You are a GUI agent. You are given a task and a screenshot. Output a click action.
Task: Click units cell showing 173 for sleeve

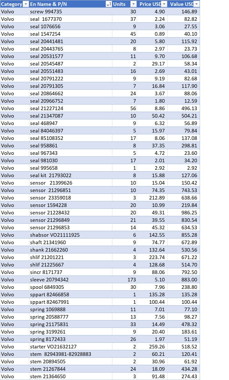point(124,280)
